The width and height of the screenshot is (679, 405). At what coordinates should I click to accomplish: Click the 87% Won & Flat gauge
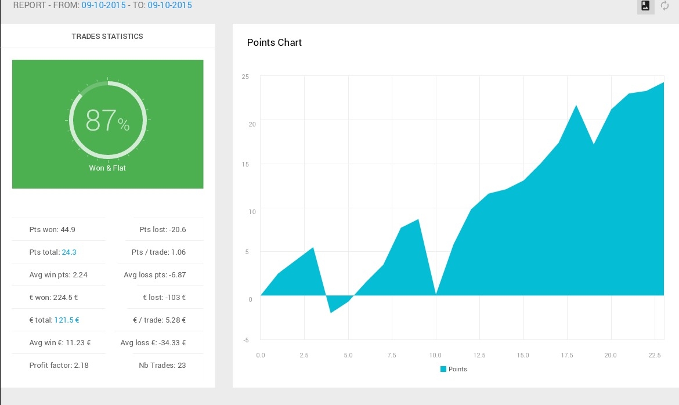click(x=108, y=120)
